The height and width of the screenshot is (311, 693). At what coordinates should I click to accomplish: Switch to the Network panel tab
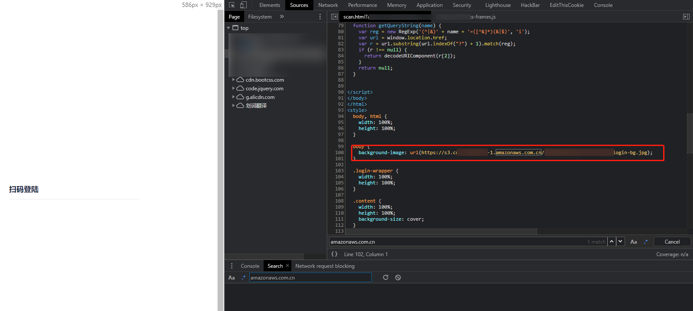(328, 5)
